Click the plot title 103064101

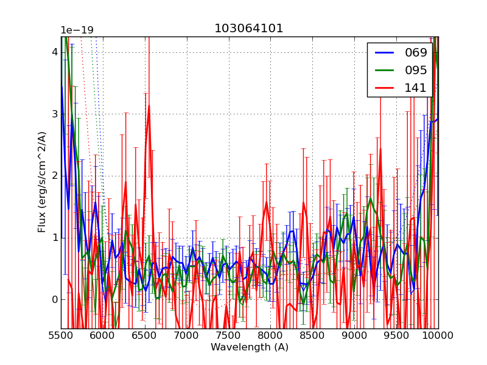[249, 29]
